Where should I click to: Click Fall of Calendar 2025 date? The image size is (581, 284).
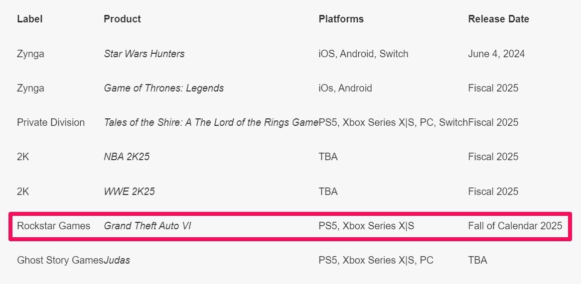point(515,226)
